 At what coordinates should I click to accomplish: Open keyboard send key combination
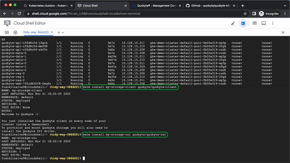coord(7,32)
